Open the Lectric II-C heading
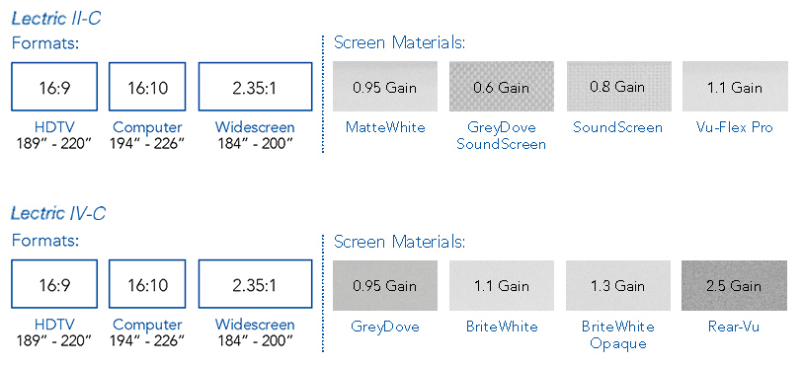The width and height of the screenshot is (803, 365). click(56, 19)
